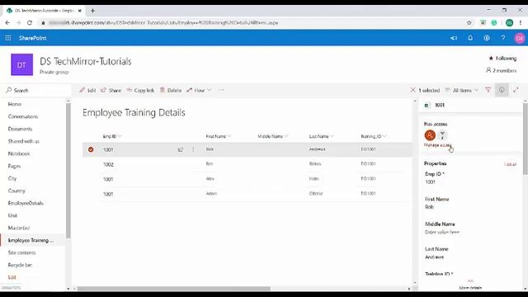Open Conversations in left navigation

[23, 116]
